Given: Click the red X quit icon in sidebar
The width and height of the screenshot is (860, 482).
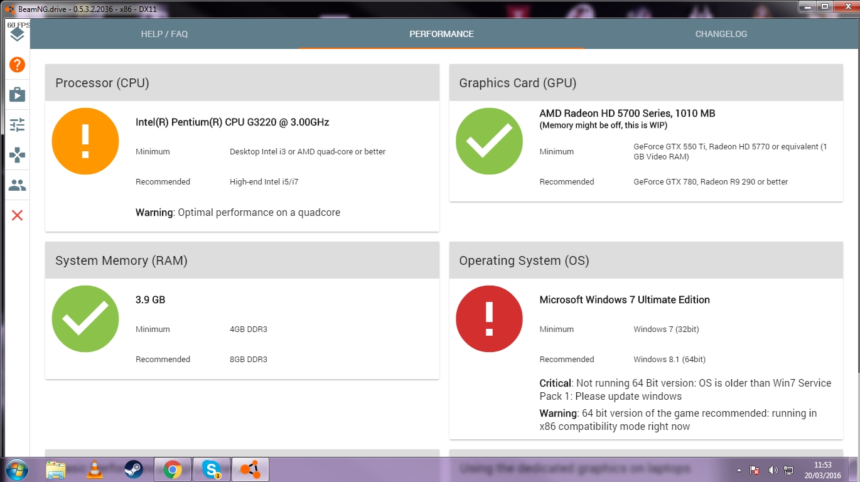Looking at the screenshot, I should pyautogui.click(x=17, y=215).
